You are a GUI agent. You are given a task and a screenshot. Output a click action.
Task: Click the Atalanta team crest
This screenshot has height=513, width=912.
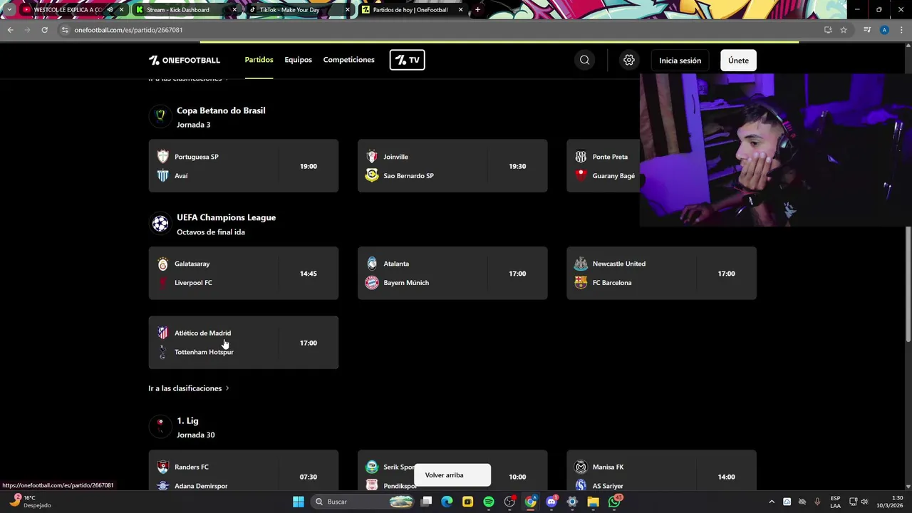371,264
